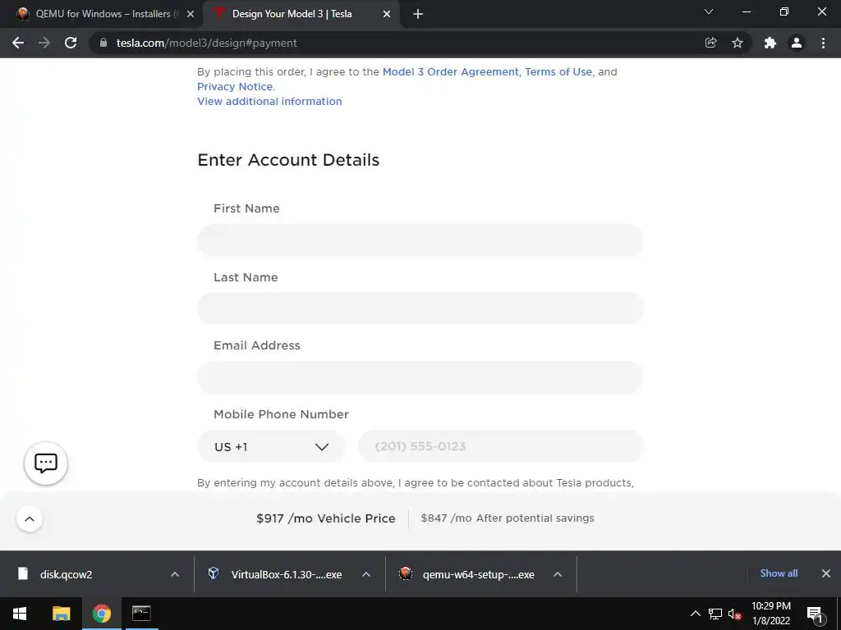The height and width of the screenshot is (630, 841).
Task: Click the $917 /mo Vehicle Price text
Action: point(325,518)
